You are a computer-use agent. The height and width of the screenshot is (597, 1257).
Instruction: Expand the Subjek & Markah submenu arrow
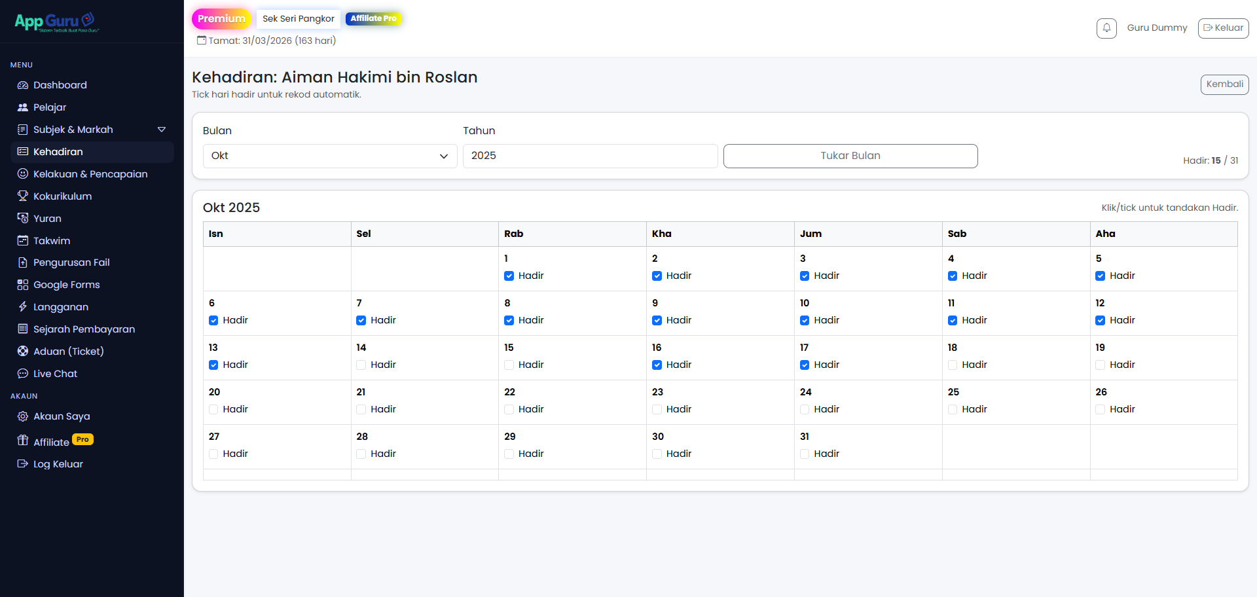(162, 130)
